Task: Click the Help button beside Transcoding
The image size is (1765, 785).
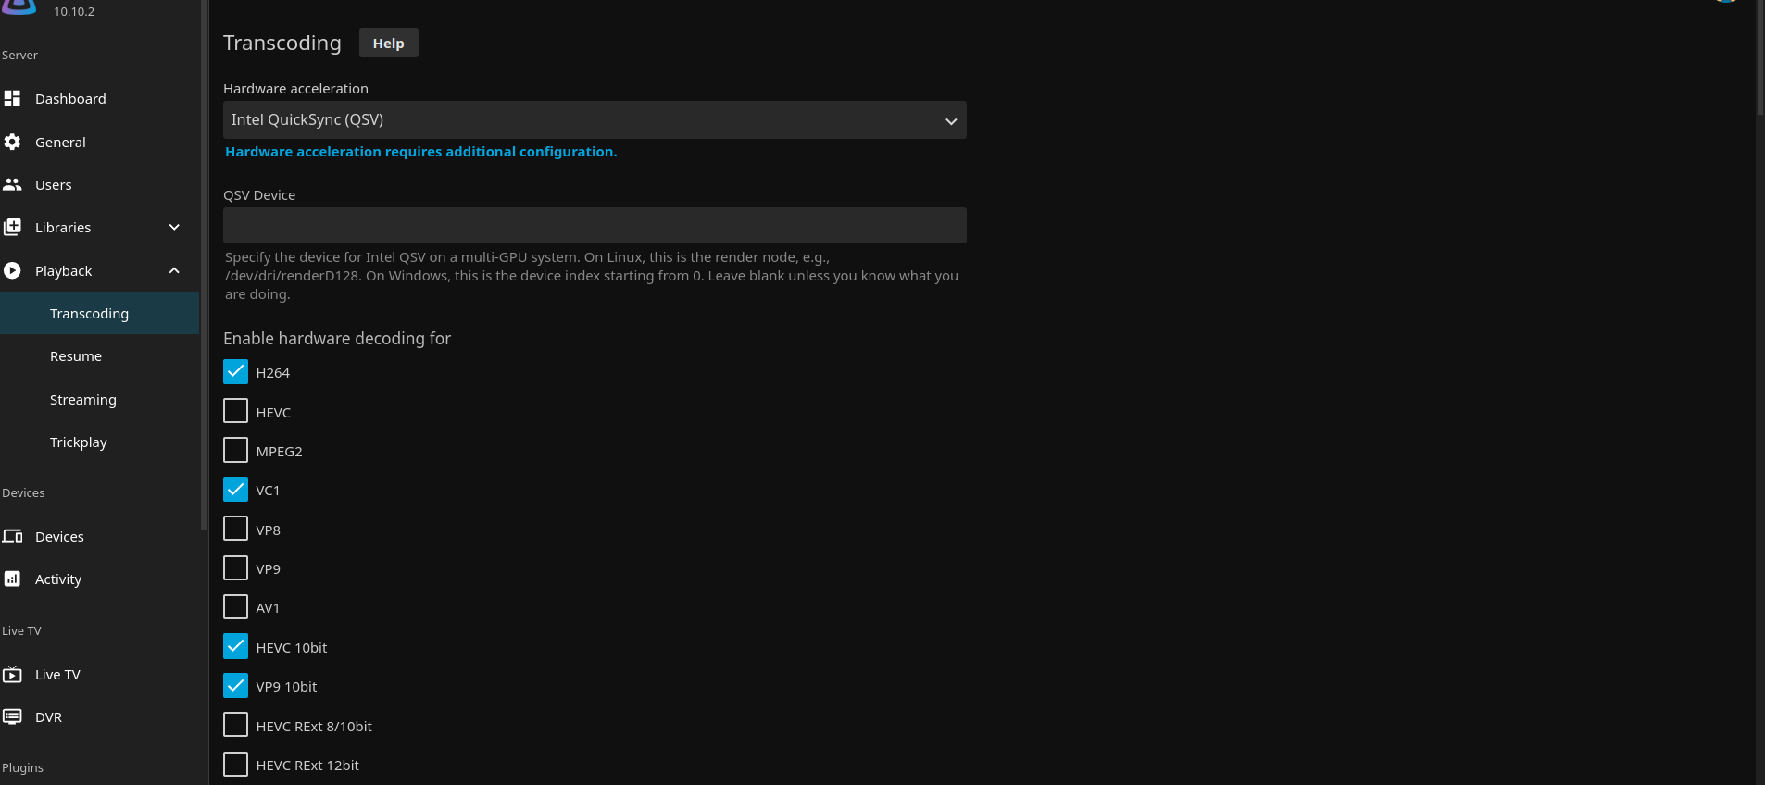Action: (x=388, y=43)
